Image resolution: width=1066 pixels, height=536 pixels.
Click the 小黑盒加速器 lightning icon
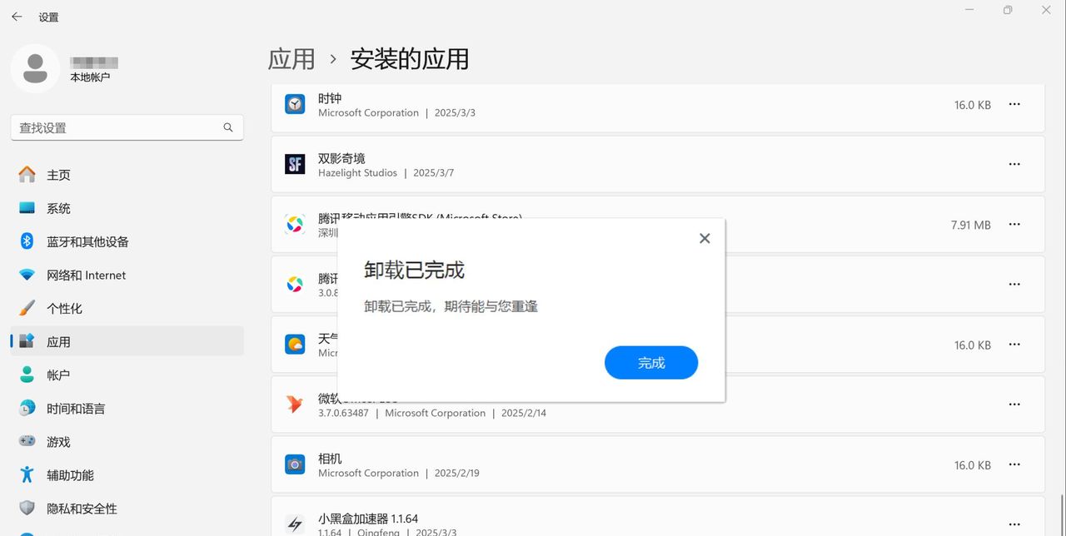click(x=294, y=523)
